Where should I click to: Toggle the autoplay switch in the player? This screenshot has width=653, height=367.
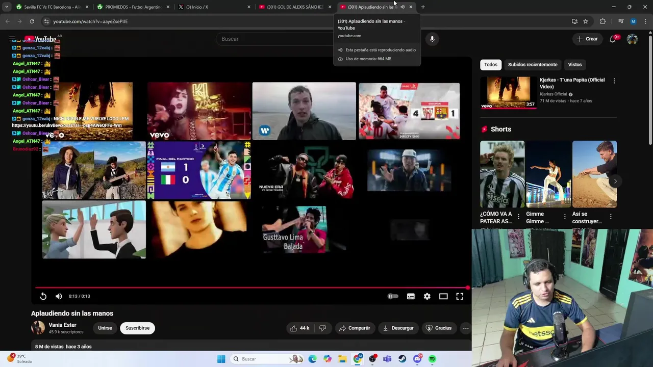(393, 296)
